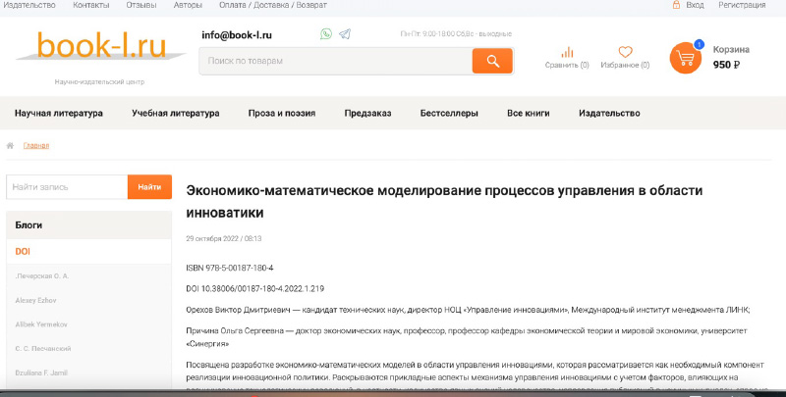The width and height of the screenshot is (786, 397).
Task: Click ISBN 978-5-00187-180-4 text
Action: coord(230,268)
